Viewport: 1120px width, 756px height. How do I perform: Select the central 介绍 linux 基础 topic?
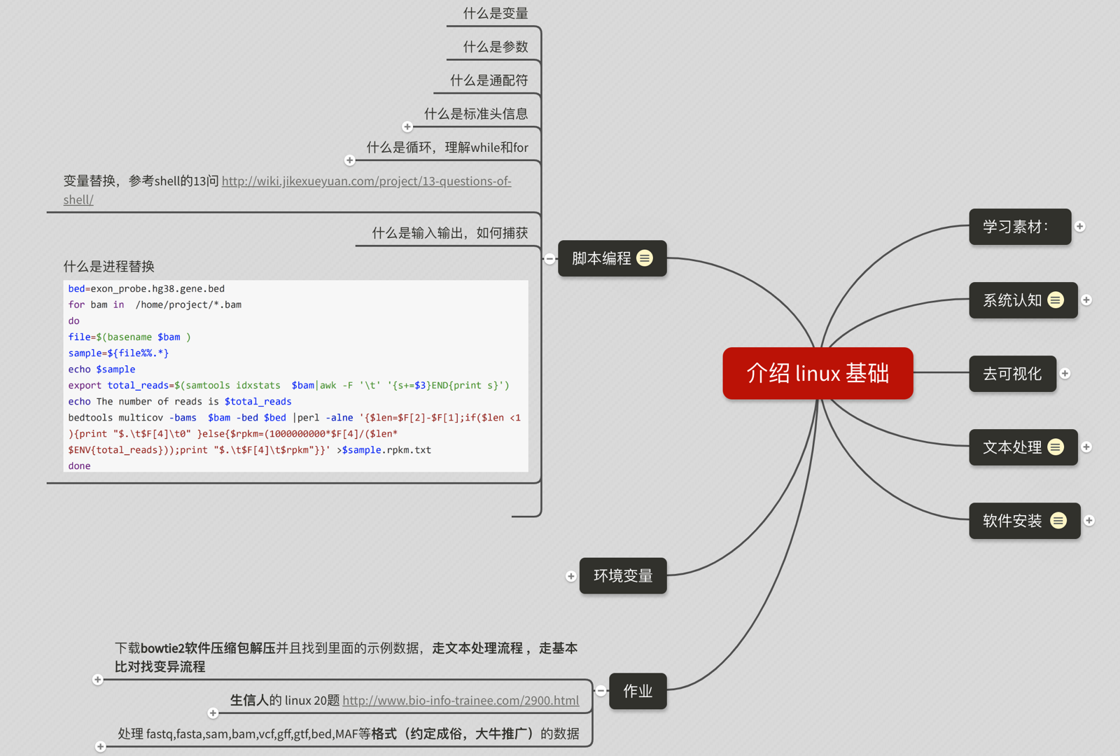[x=818, y=373]
